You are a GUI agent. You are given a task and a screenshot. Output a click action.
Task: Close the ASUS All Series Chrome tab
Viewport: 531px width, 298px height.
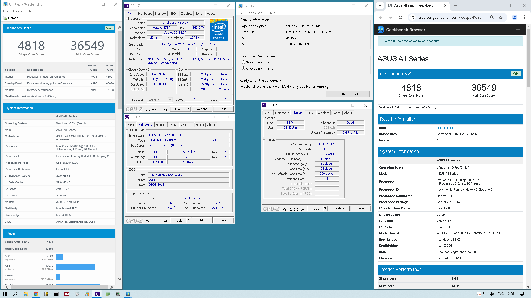pyautogui.click(x=445, y=6)
